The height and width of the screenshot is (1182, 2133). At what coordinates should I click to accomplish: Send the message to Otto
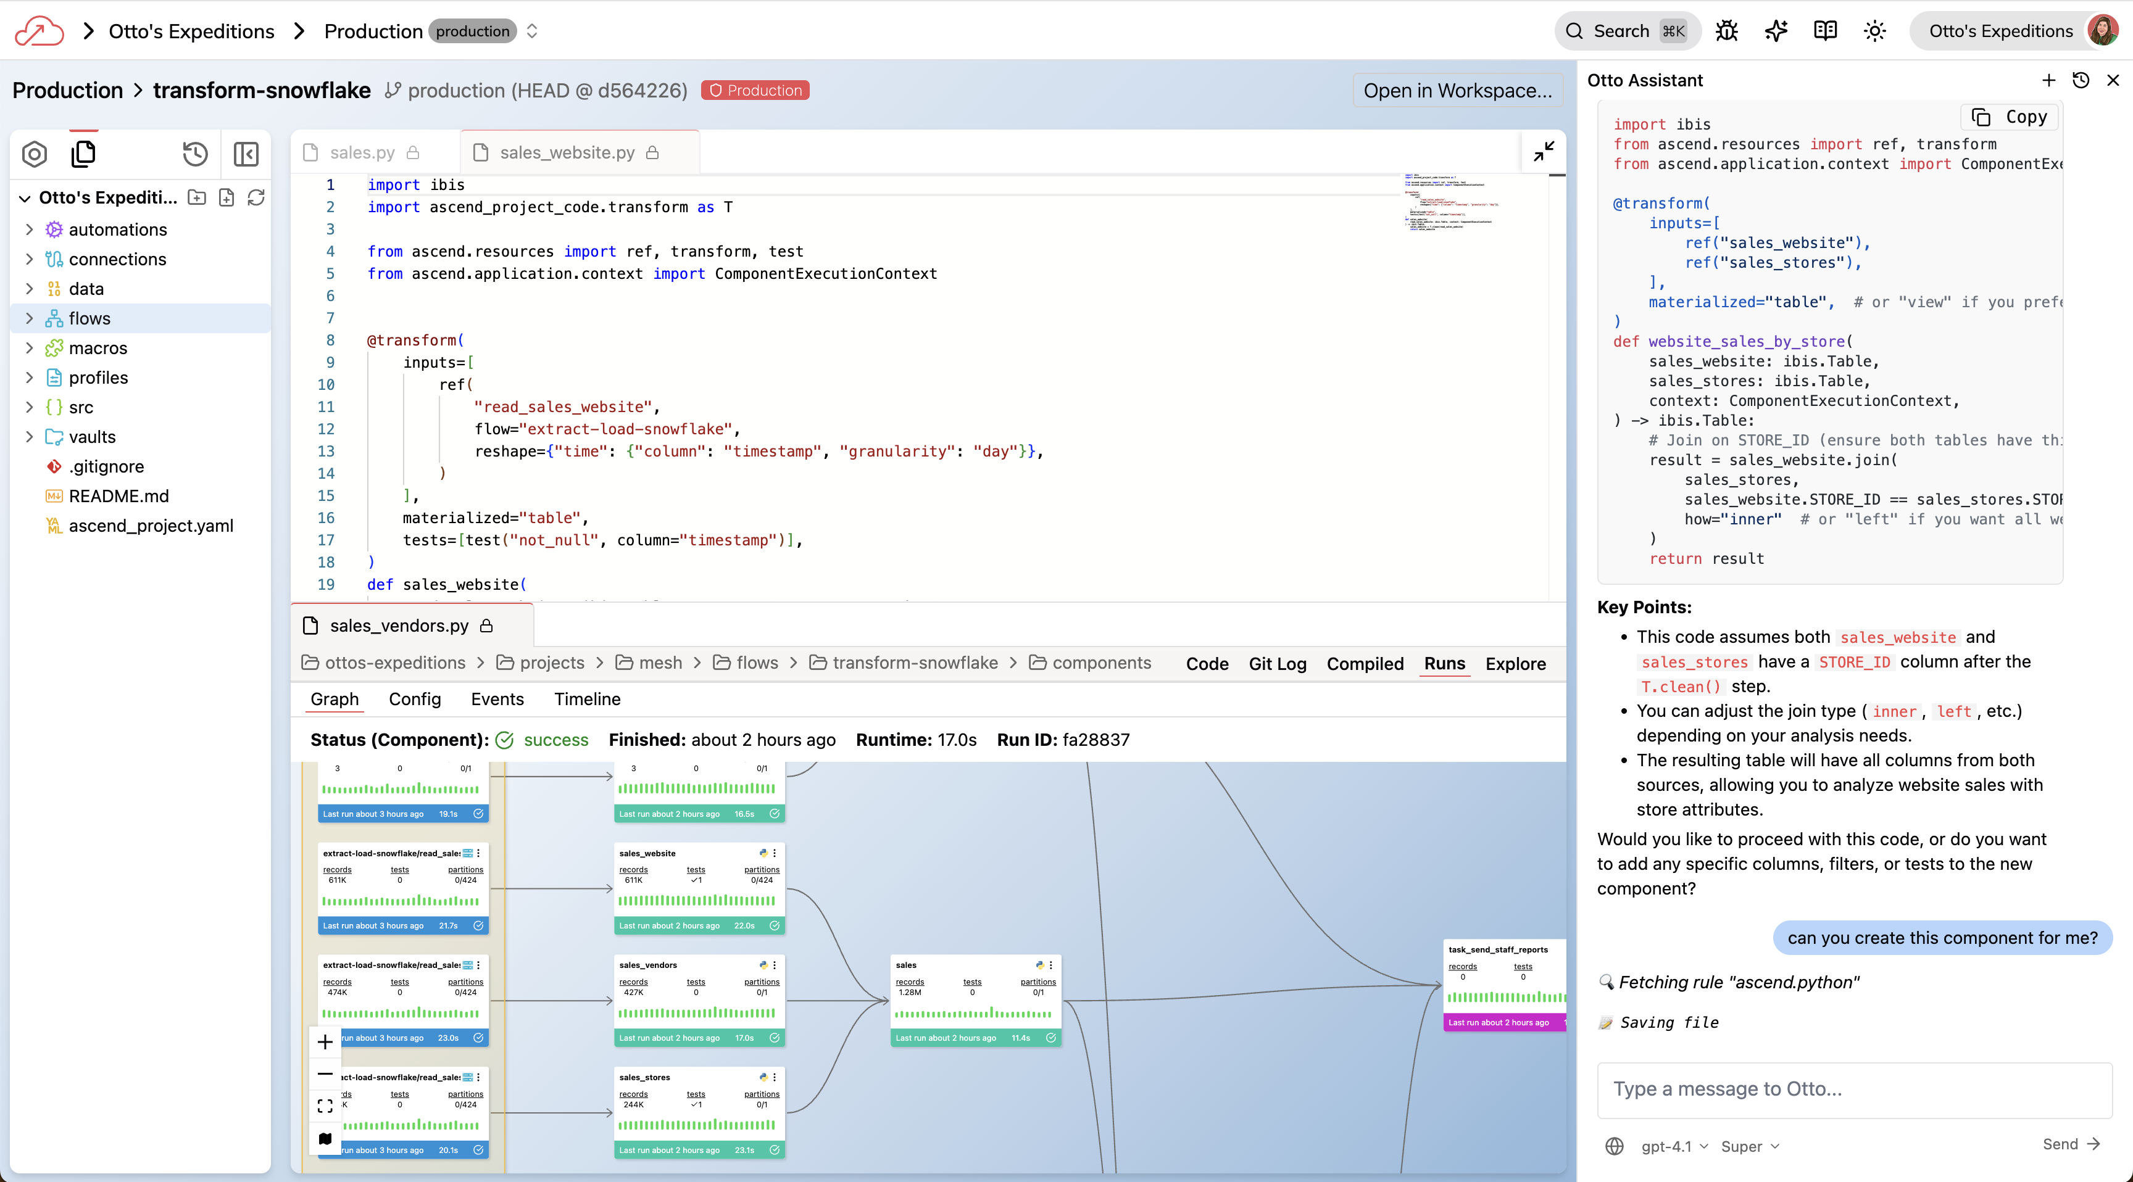(2072, 1144)
